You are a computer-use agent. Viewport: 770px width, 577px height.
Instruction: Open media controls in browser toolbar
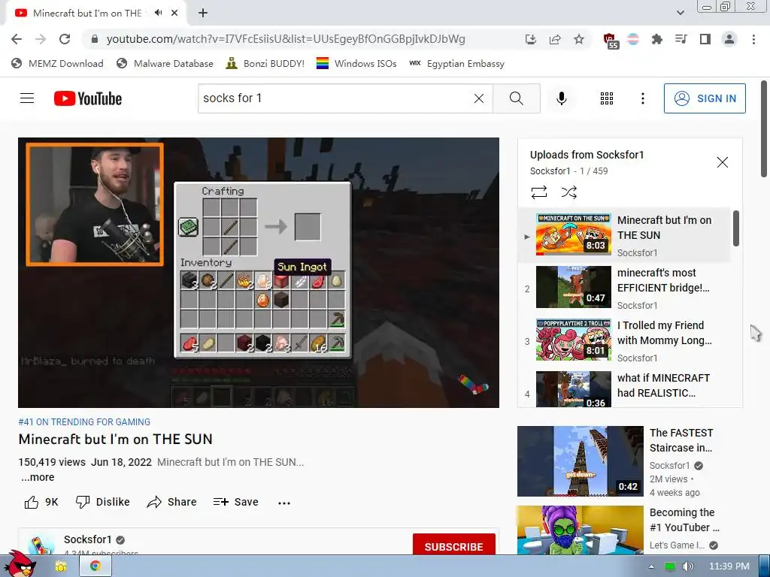coord(681,39)
